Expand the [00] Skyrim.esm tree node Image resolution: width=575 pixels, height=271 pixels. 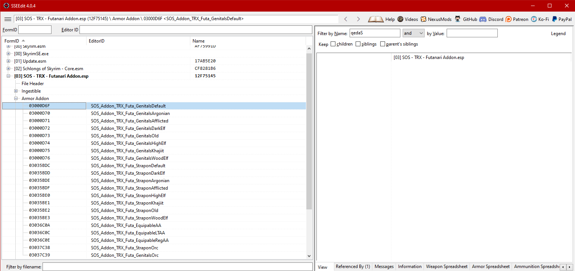pos(9,46)
